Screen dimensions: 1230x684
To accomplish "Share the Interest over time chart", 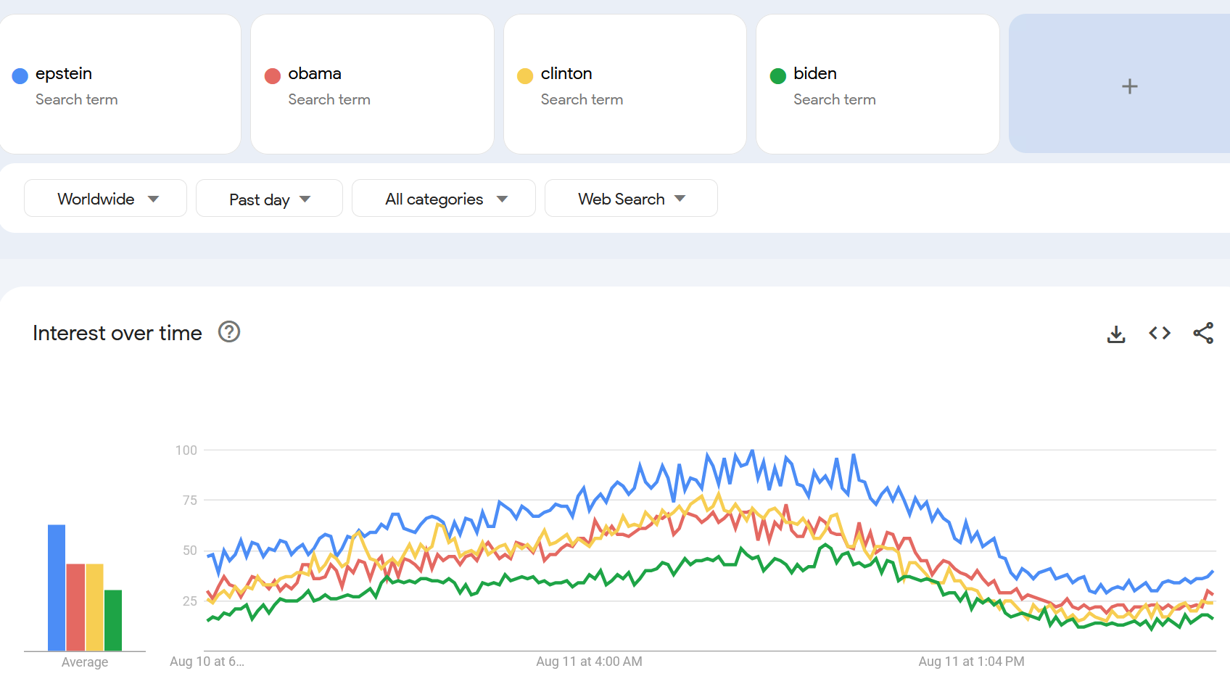I will pos(1203,333).
